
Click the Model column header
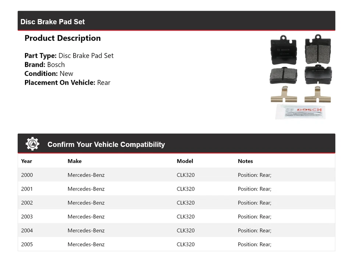tap(185, 161)
